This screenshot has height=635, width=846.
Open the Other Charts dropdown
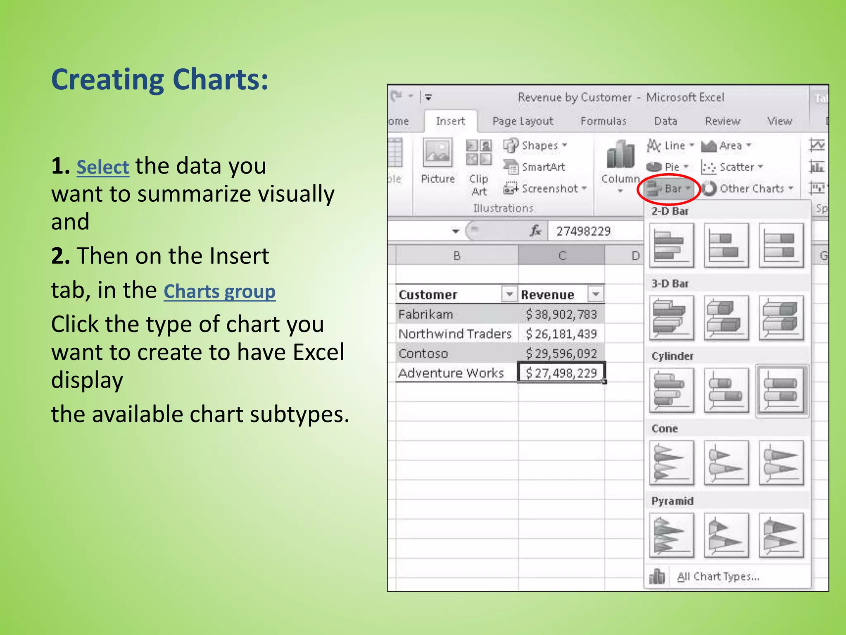click(x=748, y=189)
